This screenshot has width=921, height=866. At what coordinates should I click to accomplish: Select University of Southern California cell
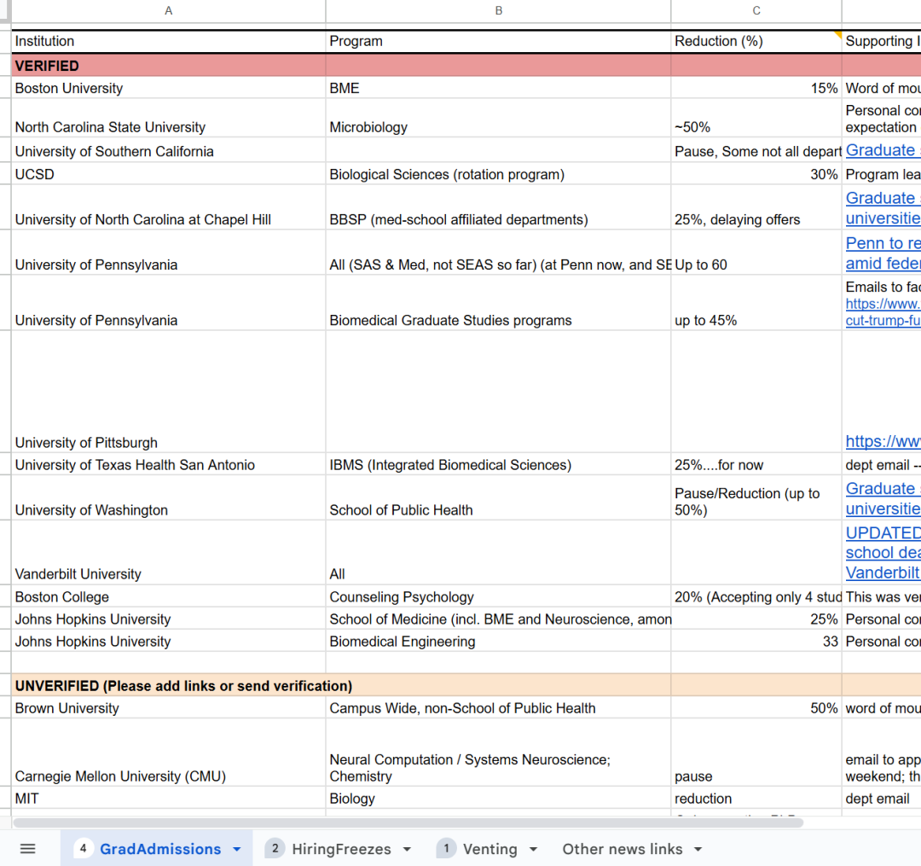169,150
